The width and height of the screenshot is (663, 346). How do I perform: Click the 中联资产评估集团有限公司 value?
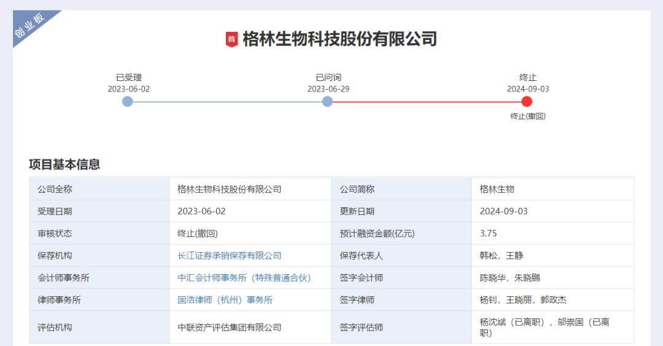(229, 328)
